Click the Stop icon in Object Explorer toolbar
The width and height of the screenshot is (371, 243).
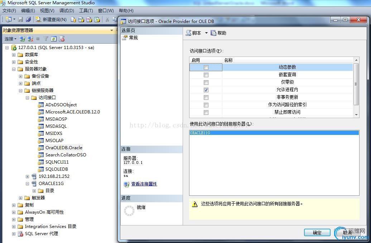pos(38,39)
